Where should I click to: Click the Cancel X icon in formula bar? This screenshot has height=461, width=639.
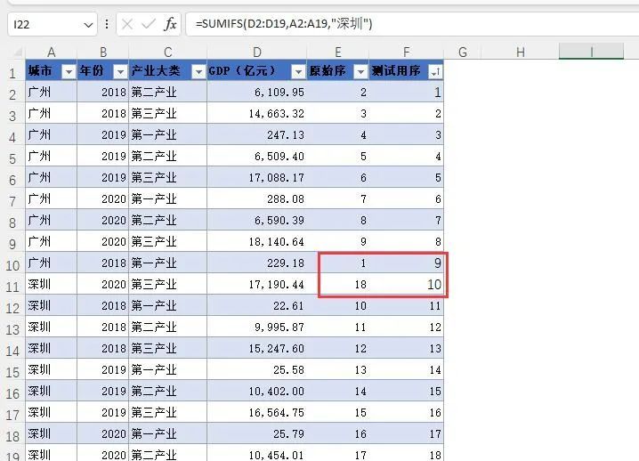point(126,24)
